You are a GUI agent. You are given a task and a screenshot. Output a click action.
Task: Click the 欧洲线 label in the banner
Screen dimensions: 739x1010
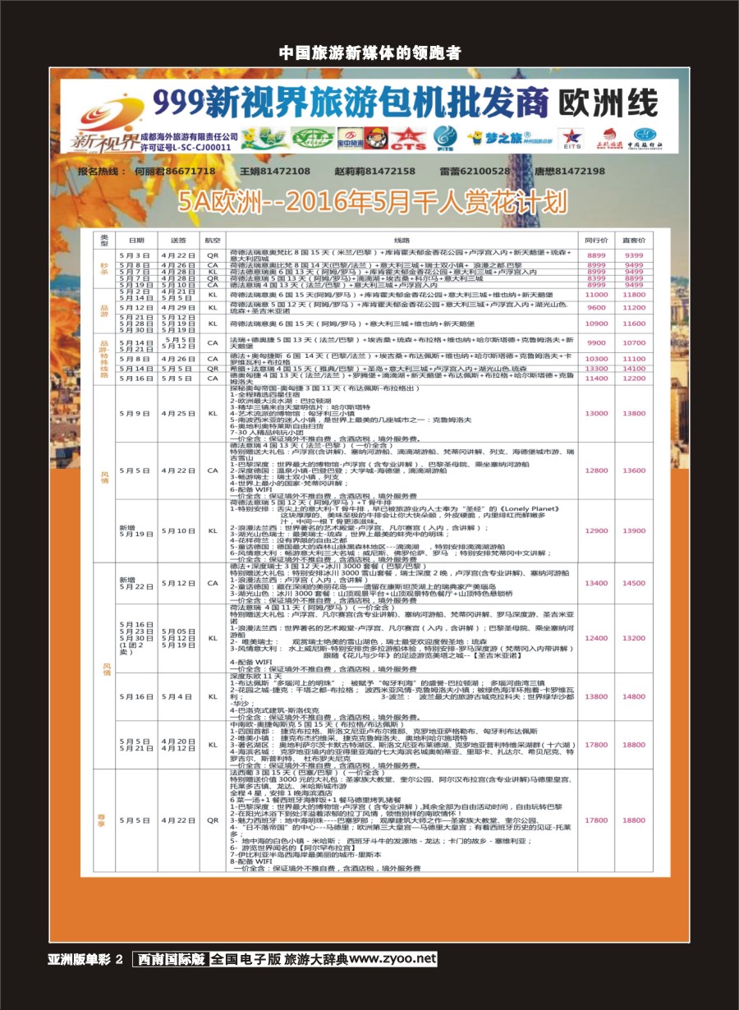point(608,104)
